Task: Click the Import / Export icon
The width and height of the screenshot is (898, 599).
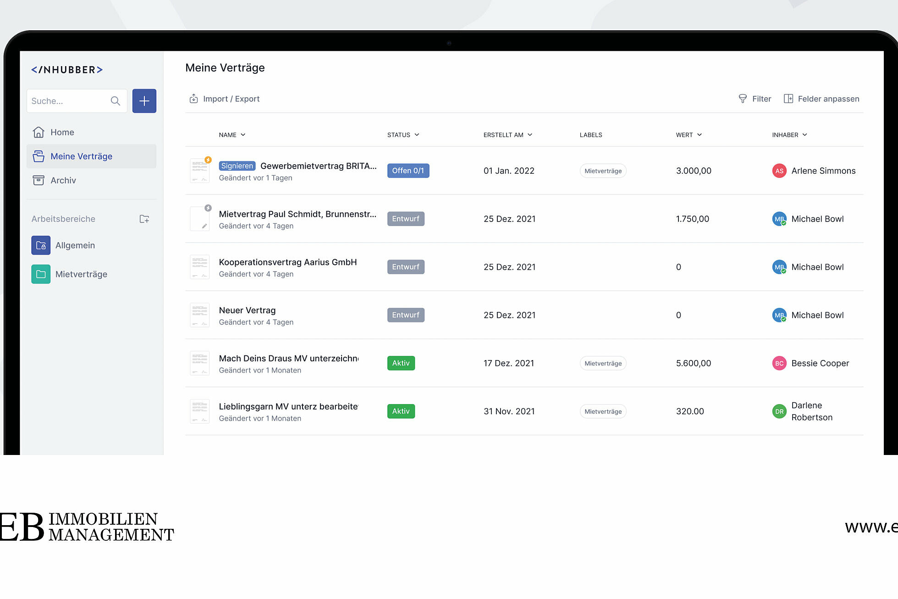Action: tap(194, 99)
